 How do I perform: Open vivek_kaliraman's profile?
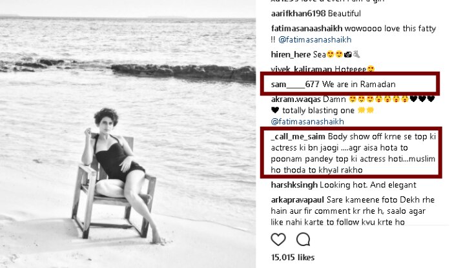tap(302, 69)
